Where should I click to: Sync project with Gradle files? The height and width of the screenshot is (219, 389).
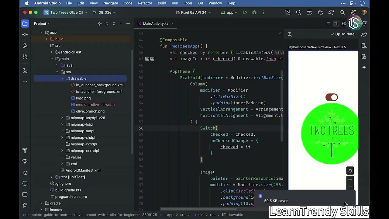pos(331,12)
